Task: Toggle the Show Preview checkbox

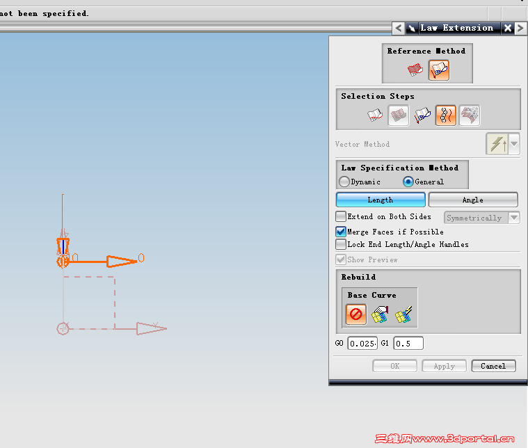Action: [x=341, y=259]
